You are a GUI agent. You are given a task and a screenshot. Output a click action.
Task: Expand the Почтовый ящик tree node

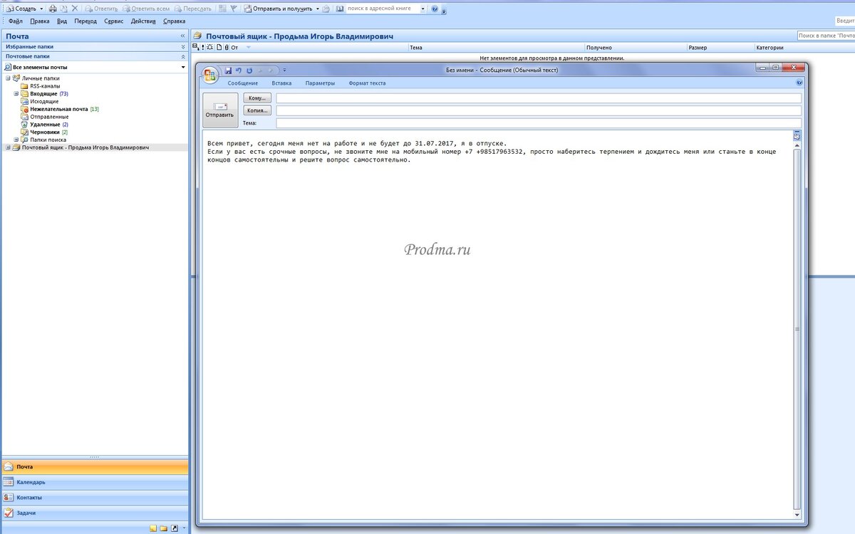pos(8,147)
